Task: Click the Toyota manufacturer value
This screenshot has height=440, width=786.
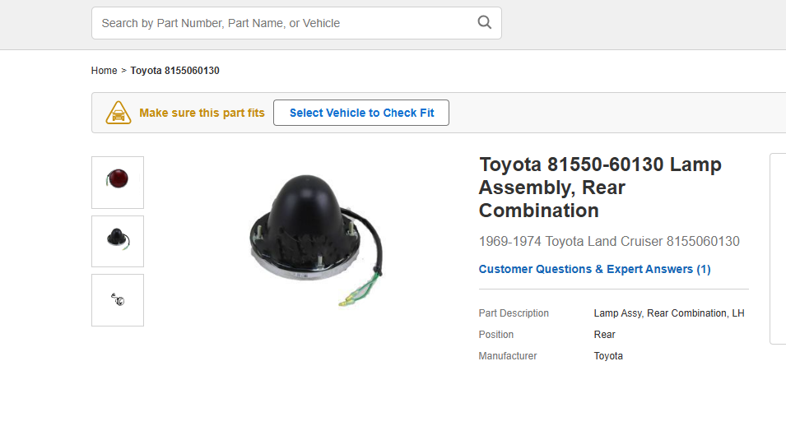Action: [x=608, y=356]
